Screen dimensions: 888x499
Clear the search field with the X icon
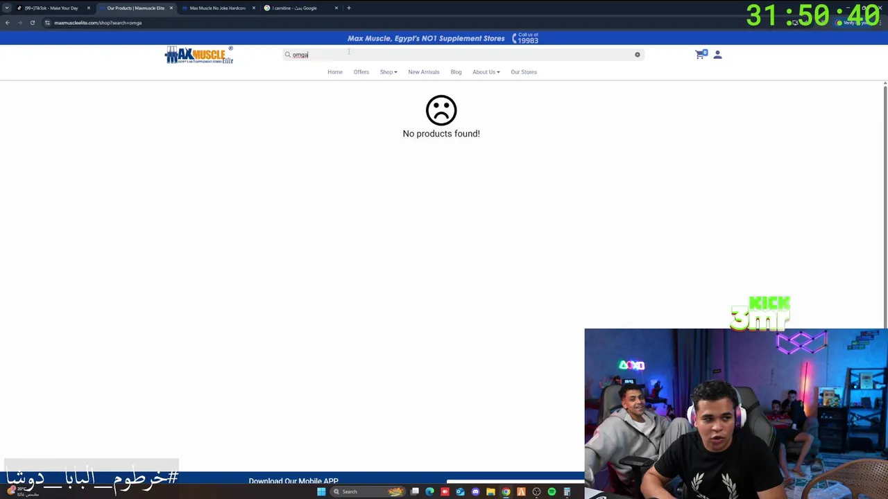click(637, 54)
